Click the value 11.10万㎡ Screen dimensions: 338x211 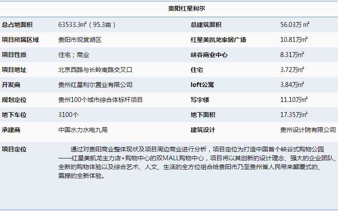coord(294,100)
